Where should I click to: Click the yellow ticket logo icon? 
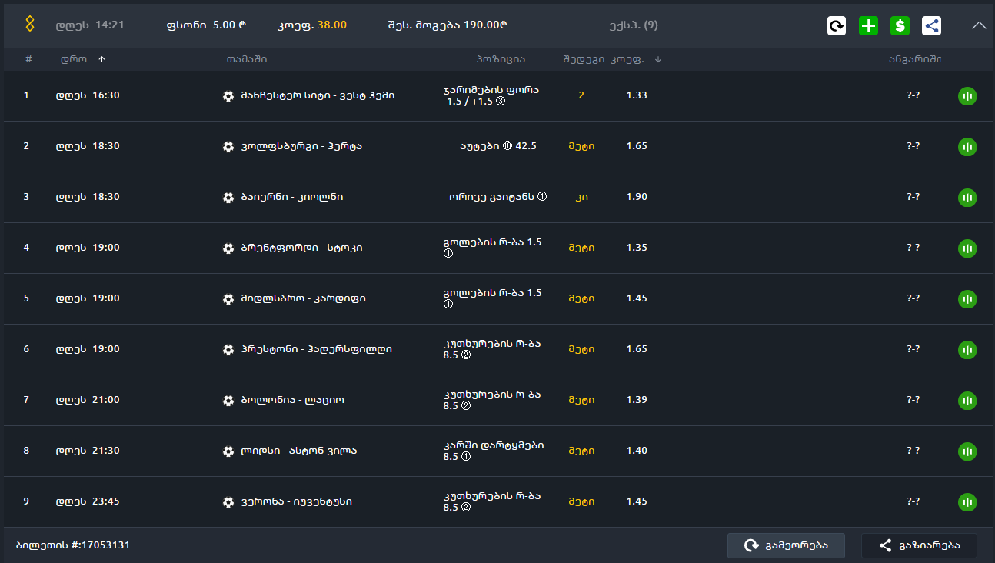click(30, 24)
